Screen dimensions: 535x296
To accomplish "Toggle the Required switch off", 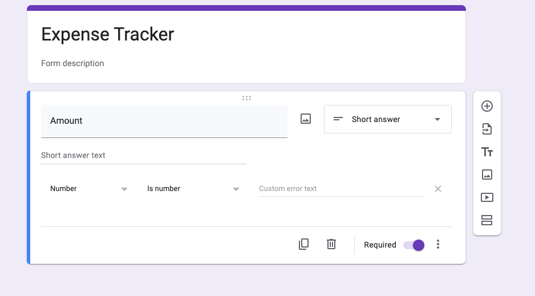I will (414, 245).
